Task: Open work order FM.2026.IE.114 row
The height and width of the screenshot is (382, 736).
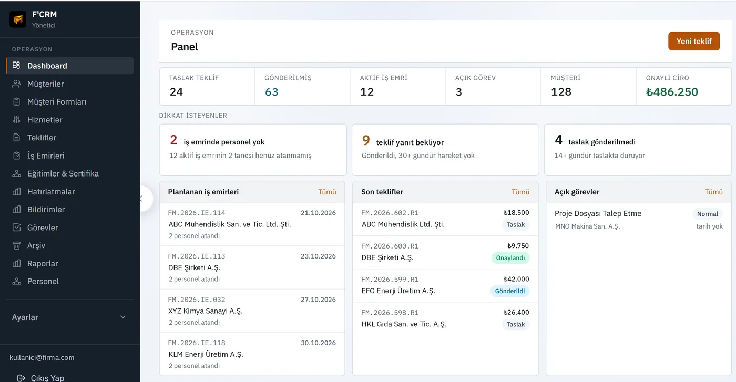Action: (x=252, y=224)
